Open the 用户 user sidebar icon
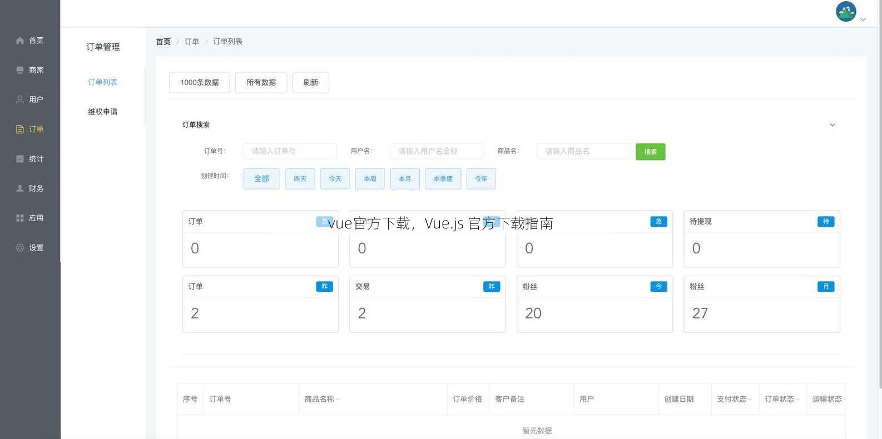 pyautogui.click(x=20, y=99)
